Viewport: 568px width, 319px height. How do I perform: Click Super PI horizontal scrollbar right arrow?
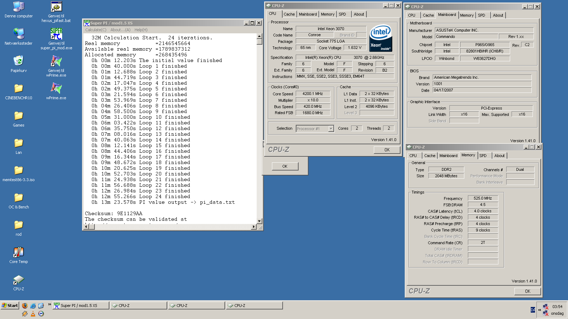[x=253, y=227]
